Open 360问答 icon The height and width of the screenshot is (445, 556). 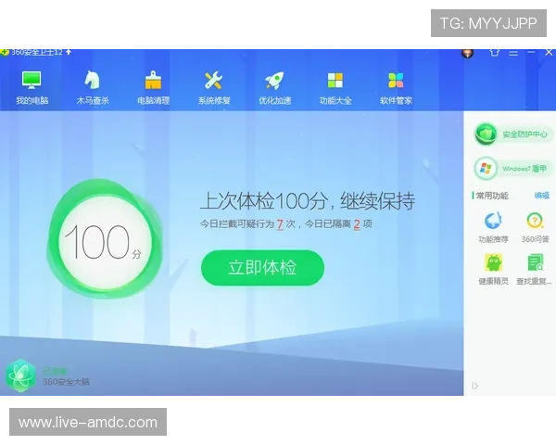(x=535, y=227)
